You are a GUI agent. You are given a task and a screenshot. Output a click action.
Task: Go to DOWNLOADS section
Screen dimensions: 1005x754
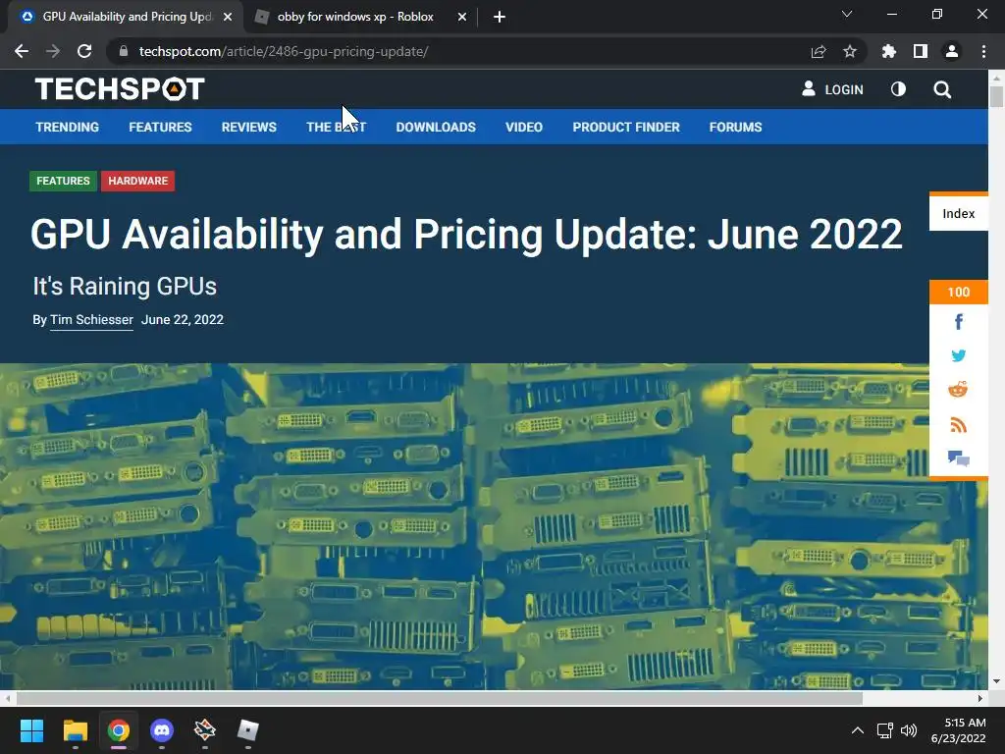436,127
